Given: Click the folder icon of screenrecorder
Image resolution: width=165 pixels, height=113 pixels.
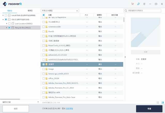Looking at the screenshot, I should 46,27.
